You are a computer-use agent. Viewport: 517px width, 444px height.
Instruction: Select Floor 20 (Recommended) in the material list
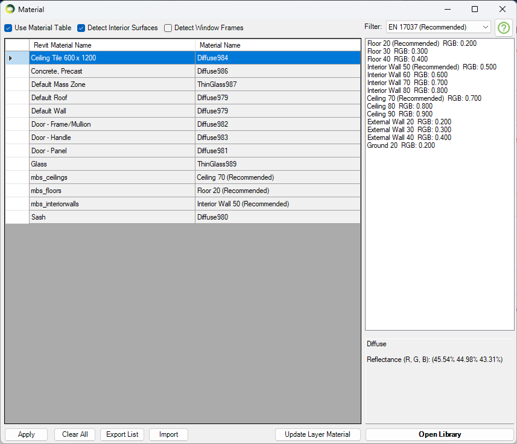pyautogui.click(x=403, y=43)
